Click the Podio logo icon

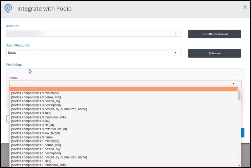pos(9,9)
